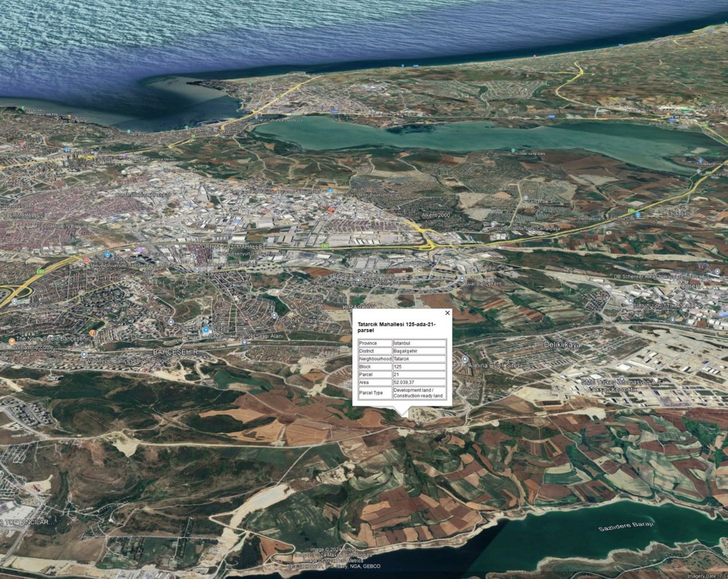Click the Parcel Type value cell
This screenshot has width=728, height=579.
[x=419, y=393]
